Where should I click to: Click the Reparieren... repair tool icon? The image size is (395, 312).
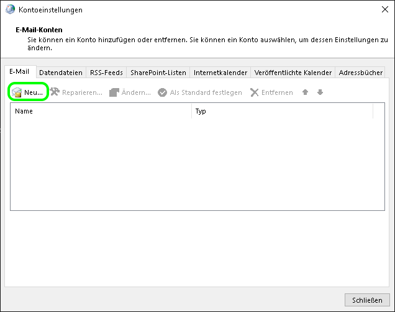pyautogui.click(x=55, y=92)
